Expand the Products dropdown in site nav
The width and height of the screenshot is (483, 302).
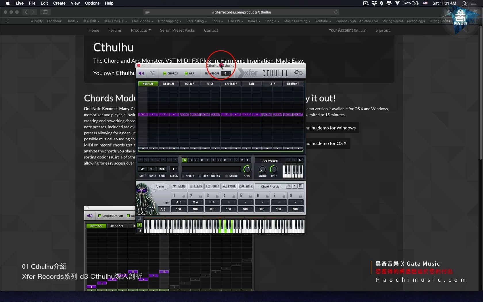click(141, 30)
